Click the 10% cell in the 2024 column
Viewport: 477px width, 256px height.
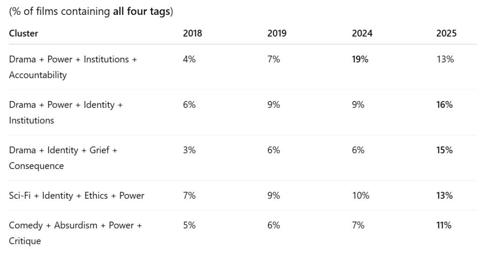[361, 195]
